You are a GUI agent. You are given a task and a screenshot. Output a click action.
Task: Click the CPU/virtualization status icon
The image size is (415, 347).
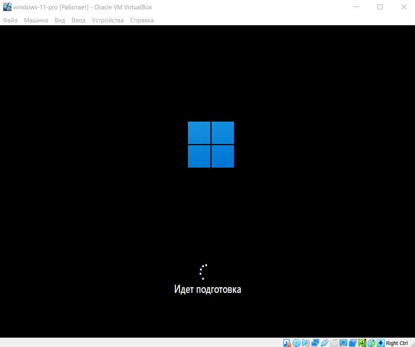point(362,343)
